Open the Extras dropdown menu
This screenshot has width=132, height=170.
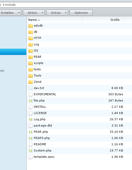pyautogui.click(x=57, y=13)
